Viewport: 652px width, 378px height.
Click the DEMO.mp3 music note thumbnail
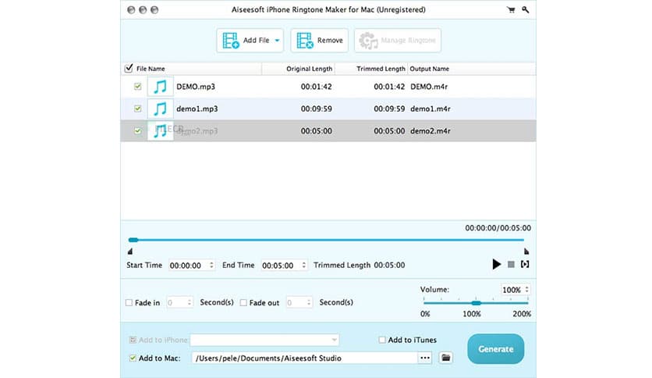pos(160,87)
